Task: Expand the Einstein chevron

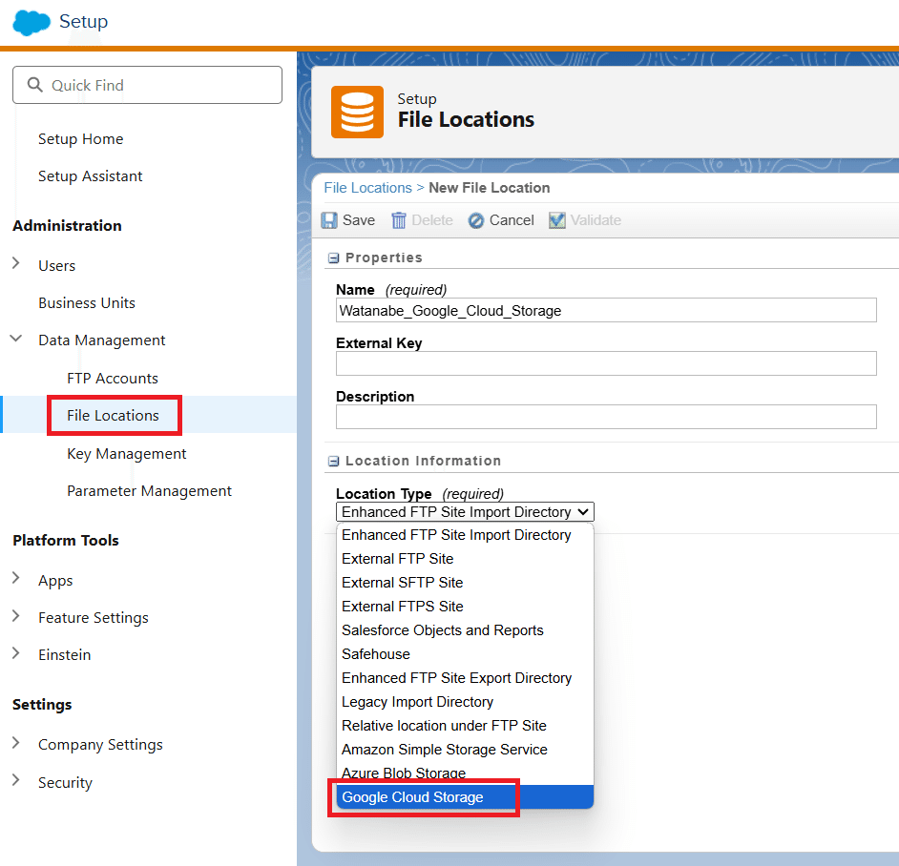Action: tap(16, 653)
